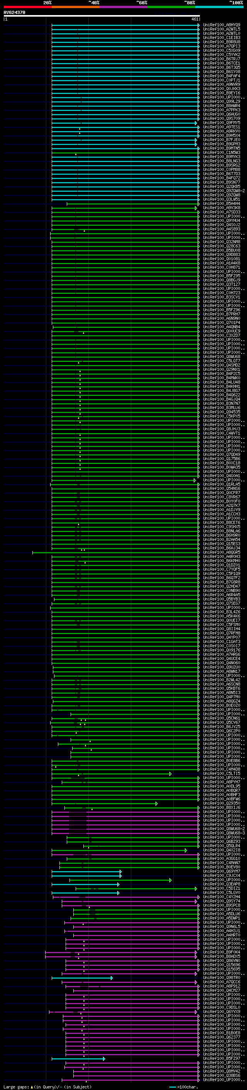Image resolution: width=247 pixels, height=1090 pixels.
Task: Open hit UniRef100_A2WTL5
Action: (x=222, y=29)
